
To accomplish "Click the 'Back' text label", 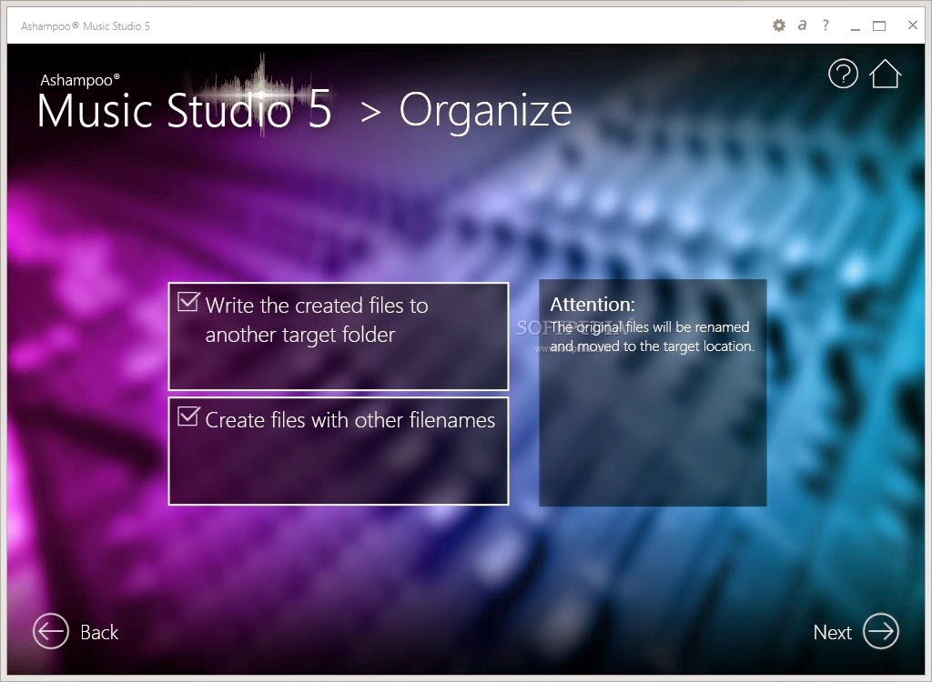I will tap(99, 632).
